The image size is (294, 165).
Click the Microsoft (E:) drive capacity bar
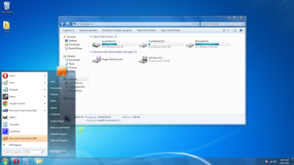pos(212,44)
